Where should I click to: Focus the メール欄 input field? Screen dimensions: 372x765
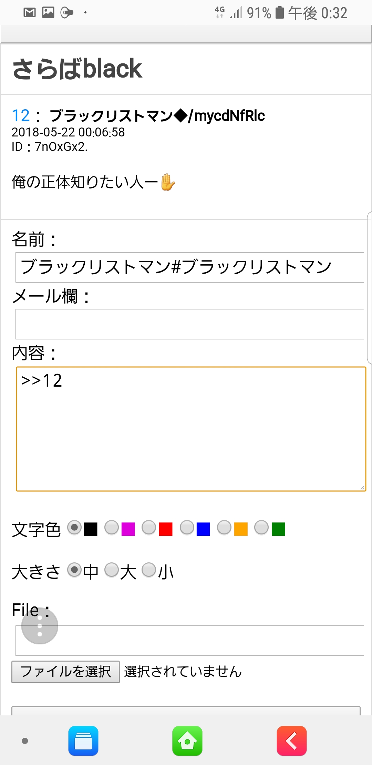point(189,324)
